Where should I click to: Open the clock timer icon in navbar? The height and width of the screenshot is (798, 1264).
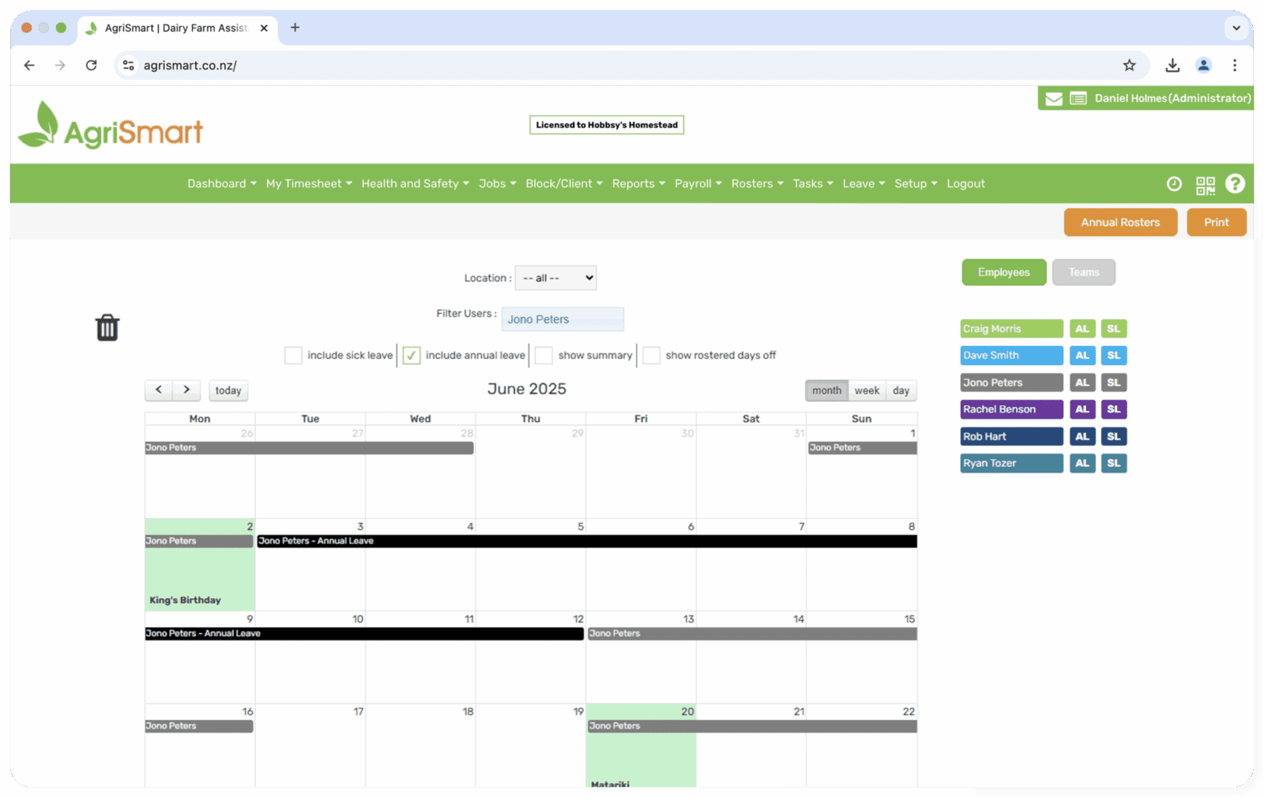[x=1174, y=184]
